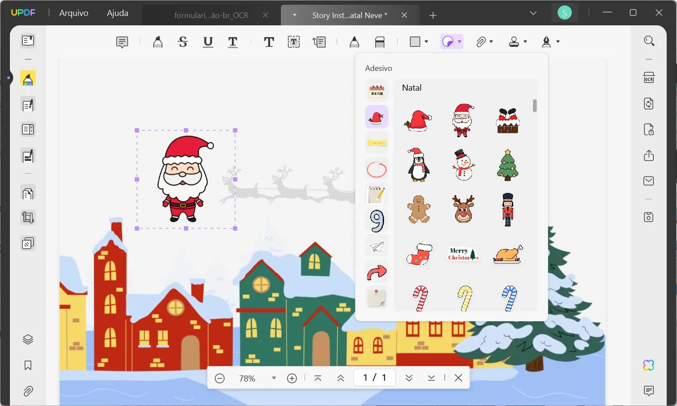Screen dimensions: 677x406
Task: Switch to Reader mode in left sidebar
Action: (28, 41)
